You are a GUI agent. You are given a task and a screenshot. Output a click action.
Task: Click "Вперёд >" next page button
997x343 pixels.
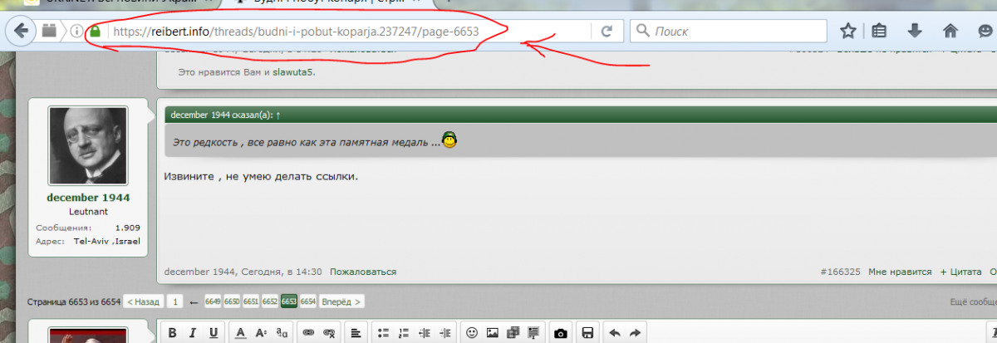point(341,301)
